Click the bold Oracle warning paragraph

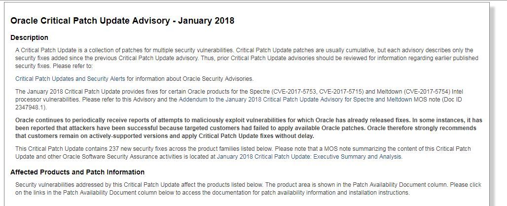(x=249, y=128)
